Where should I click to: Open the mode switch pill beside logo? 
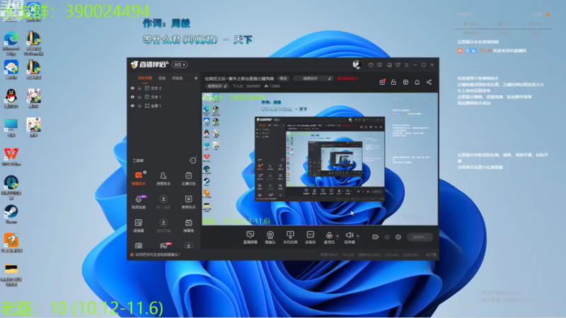point(180,65)
